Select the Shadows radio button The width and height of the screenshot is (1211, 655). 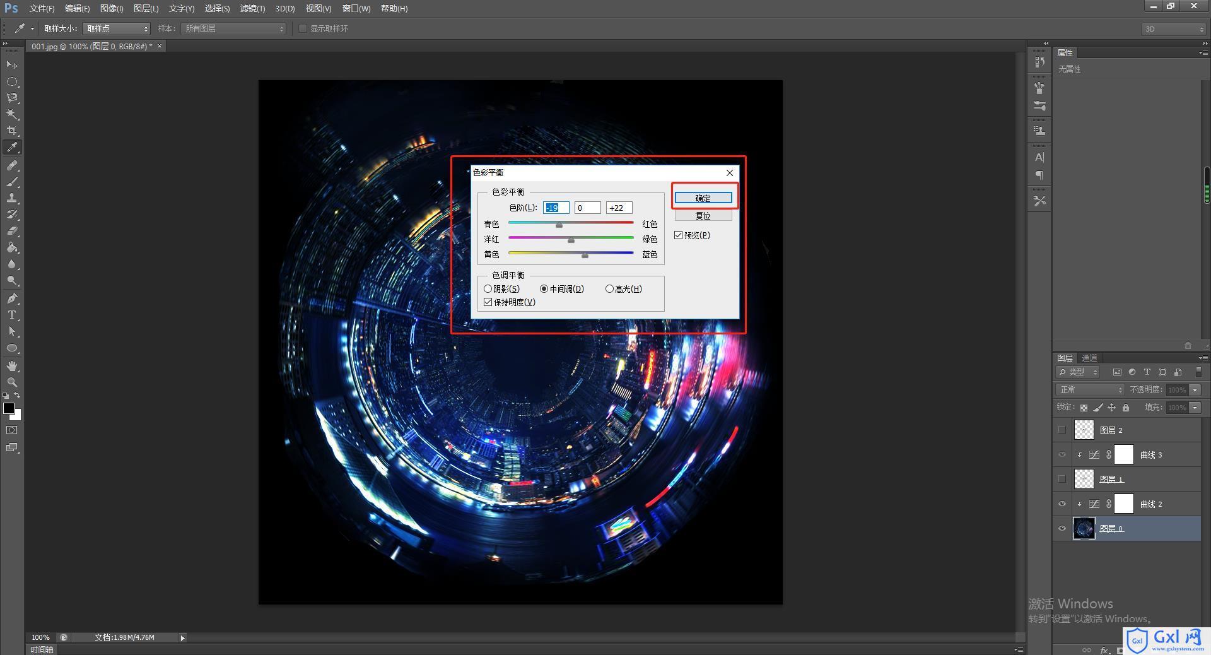(488, 289)
